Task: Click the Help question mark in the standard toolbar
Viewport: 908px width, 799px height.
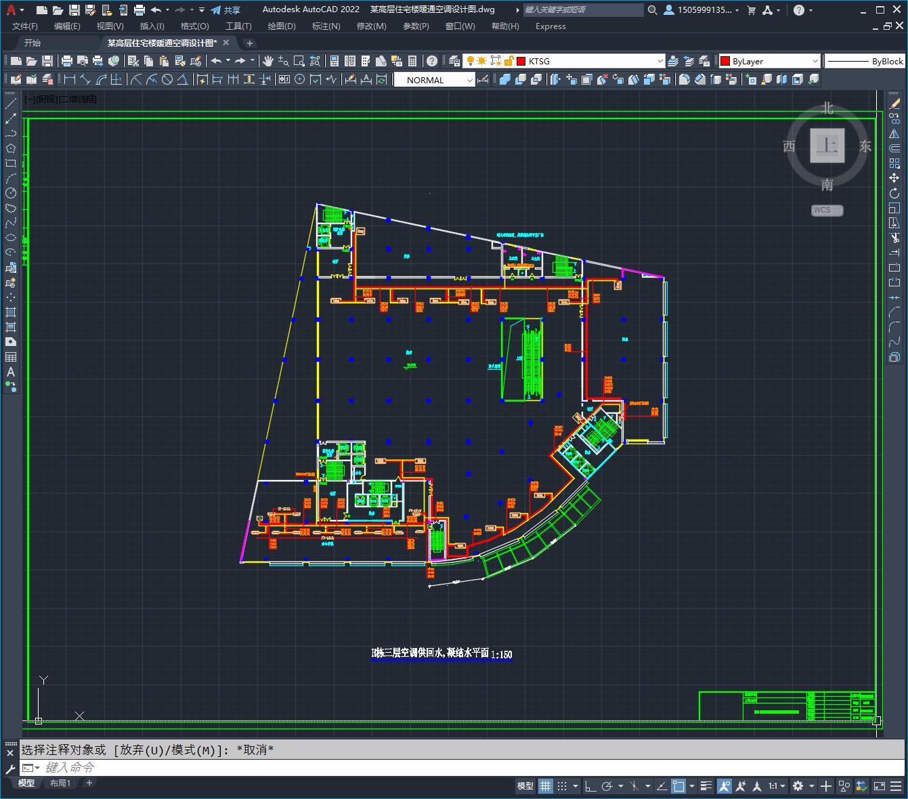Action: [x=431, y=61]
